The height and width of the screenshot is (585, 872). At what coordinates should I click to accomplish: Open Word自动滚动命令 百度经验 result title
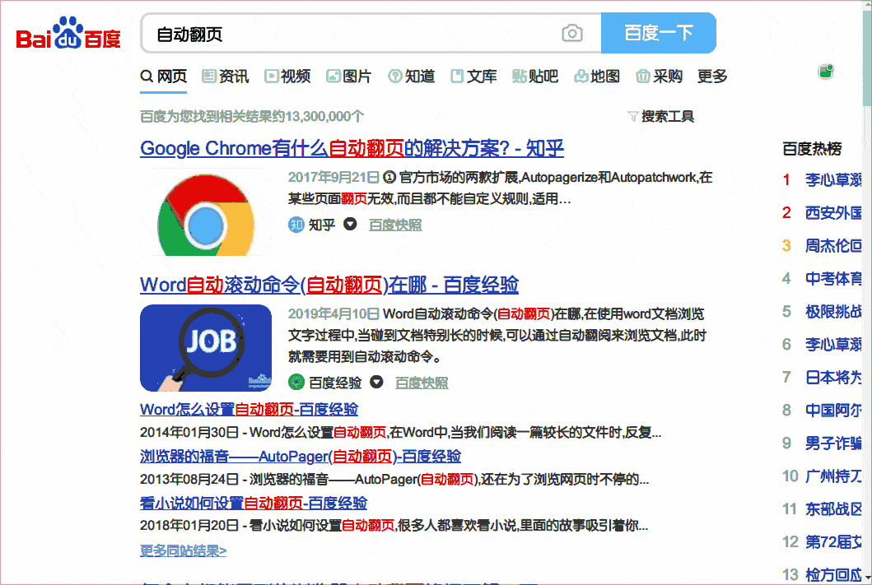pos(329,285)
